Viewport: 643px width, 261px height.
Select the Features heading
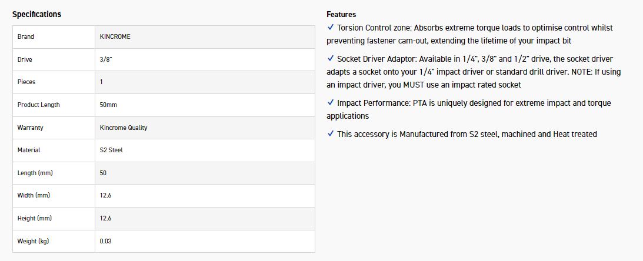click(x=341, y=14)
